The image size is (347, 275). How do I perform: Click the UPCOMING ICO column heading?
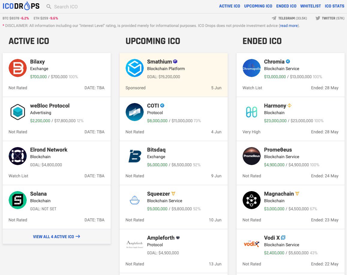click(153, 41)
